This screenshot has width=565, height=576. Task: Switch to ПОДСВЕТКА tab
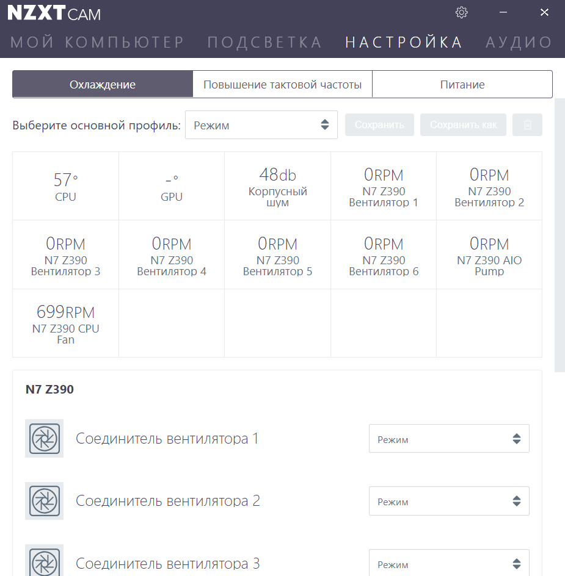(265, 42)
